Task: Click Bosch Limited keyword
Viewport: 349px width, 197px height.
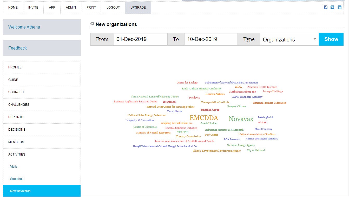Action: [x=209, y=123]
